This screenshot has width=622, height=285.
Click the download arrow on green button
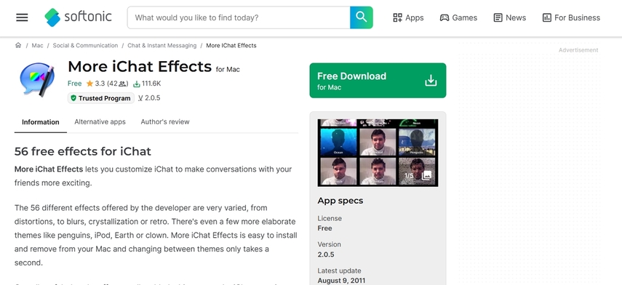tap(431, 81)
